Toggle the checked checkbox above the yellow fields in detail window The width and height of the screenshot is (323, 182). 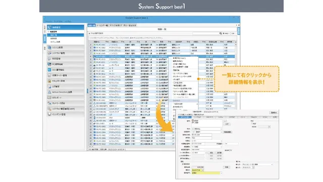tap(183, 164)
